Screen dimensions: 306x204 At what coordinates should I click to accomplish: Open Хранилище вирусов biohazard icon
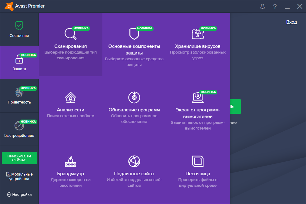point(198,34)
